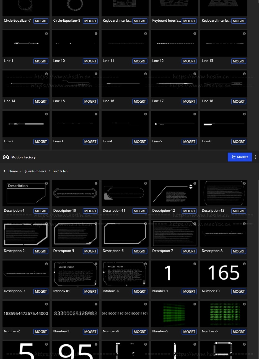
Task: Select the Description-1 preview thumbnail
Action: (26, 193)
